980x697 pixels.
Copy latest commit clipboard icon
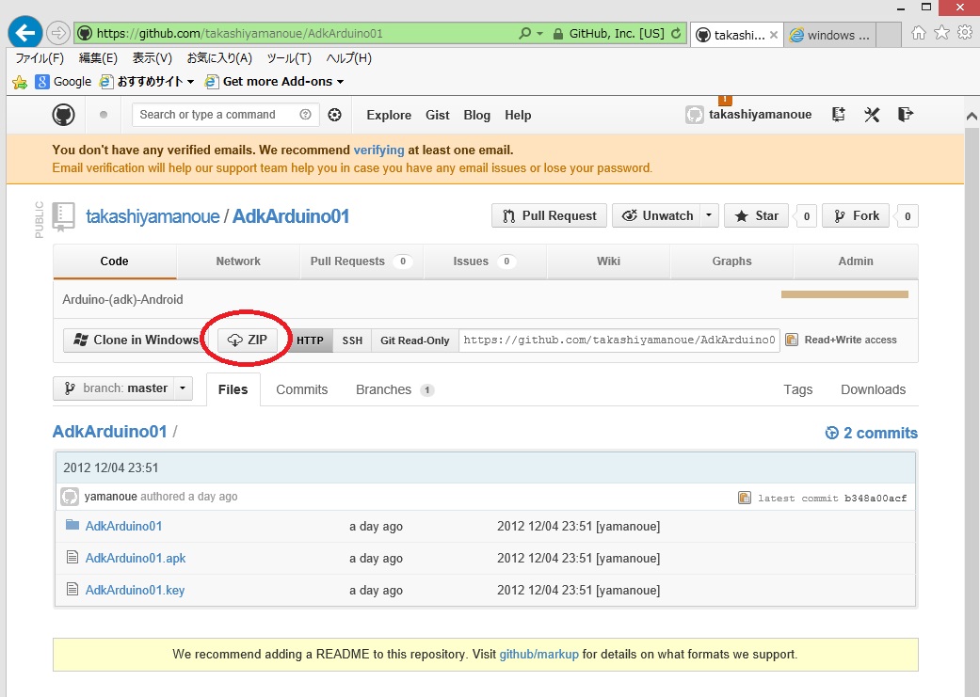(745, 498)
